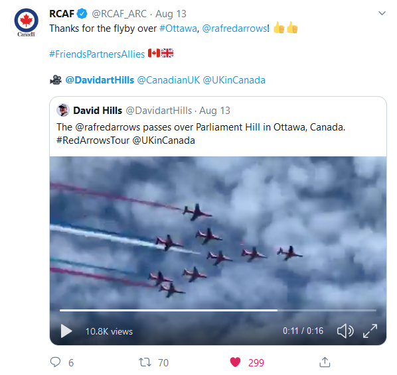Open @UKinCanada mention in RCAF tweet
Screen dimensions: 397x375
coord(234,80)
